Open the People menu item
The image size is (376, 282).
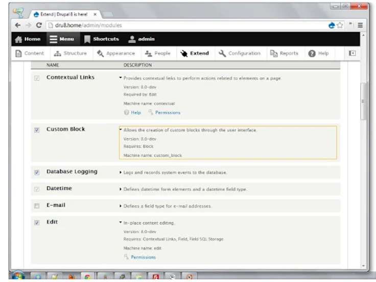(162, 53)
